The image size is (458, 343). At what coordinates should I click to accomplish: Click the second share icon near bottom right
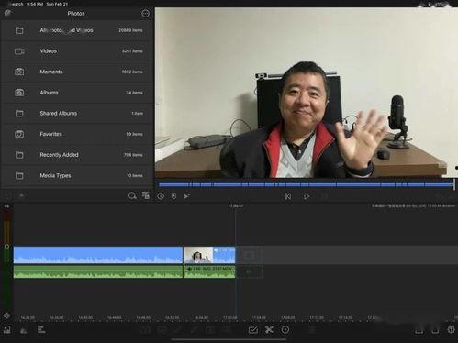point(435,330)
